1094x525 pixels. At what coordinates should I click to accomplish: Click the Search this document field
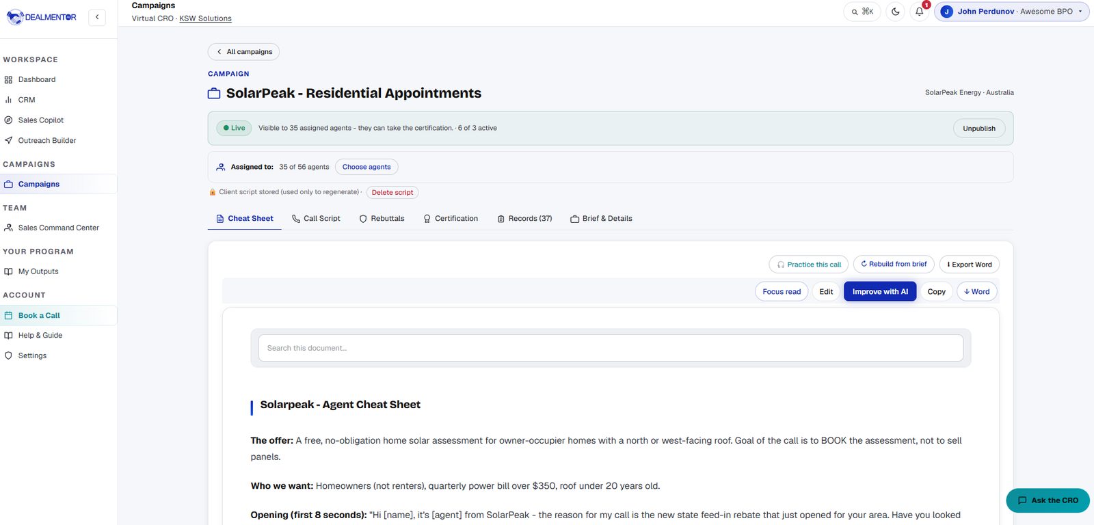[611, 348]
